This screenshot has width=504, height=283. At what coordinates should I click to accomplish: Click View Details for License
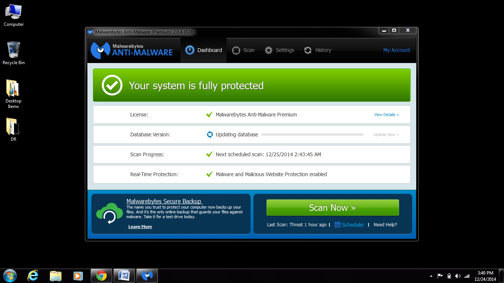[x=386, y=115]
